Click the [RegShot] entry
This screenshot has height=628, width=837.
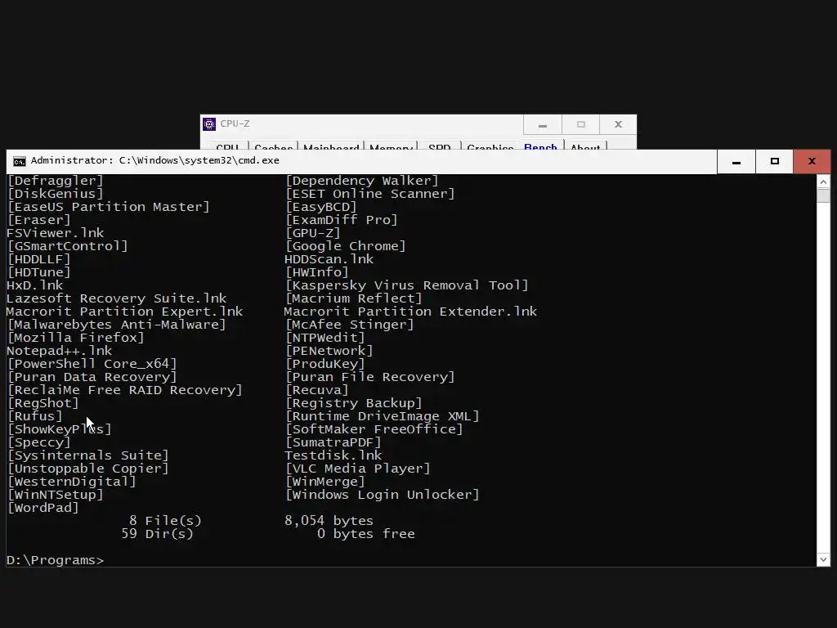[43, 403]
